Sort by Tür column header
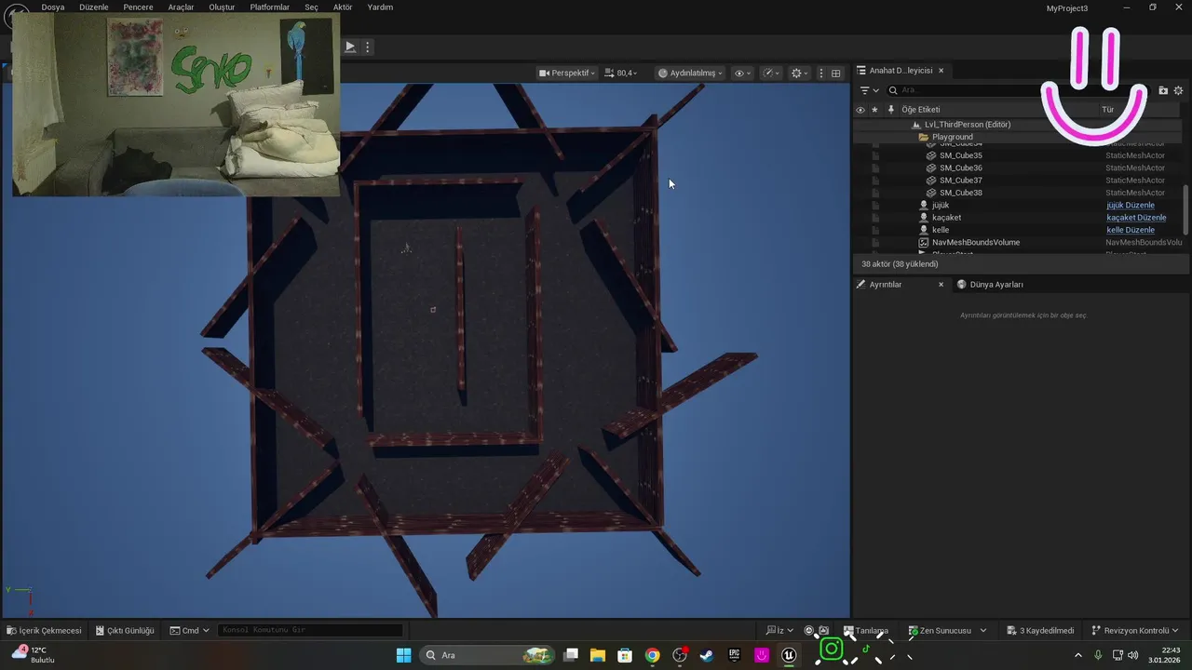Screen dimensions: 1192x670 point(1108,110)
